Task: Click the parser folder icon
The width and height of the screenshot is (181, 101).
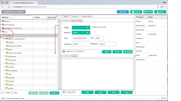Action: click(7, 85)
